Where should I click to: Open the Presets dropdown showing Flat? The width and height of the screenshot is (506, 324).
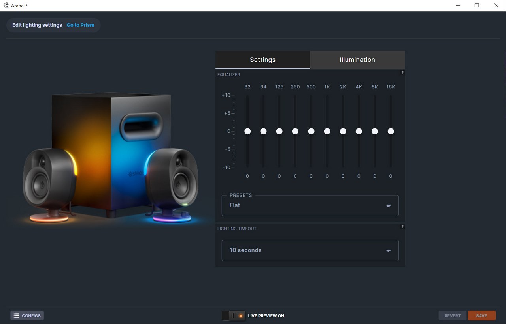tap(310, 205)
